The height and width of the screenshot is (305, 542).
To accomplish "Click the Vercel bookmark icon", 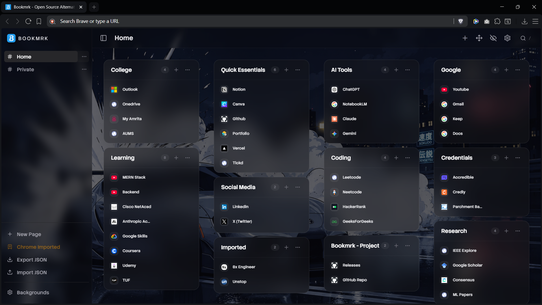I will coord(224,148).
